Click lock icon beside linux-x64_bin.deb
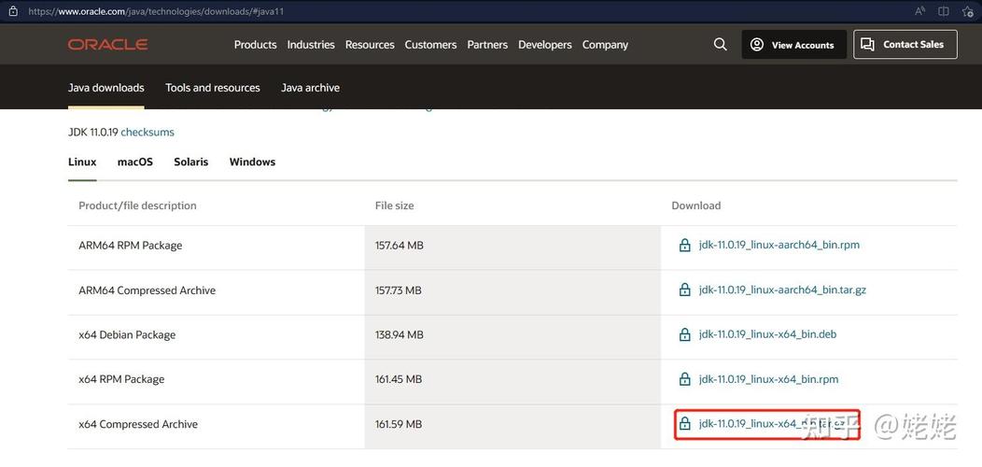 pos(684,334)
